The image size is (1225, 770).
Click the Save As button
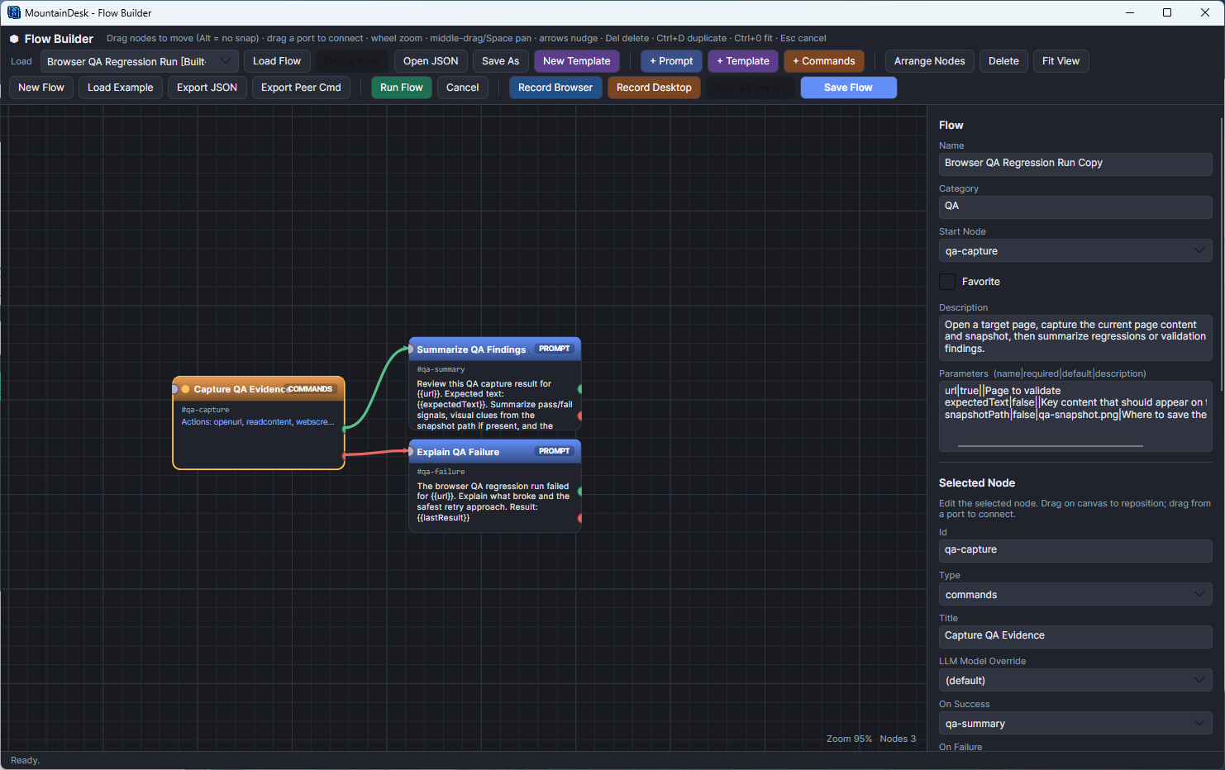coord(501,61)
